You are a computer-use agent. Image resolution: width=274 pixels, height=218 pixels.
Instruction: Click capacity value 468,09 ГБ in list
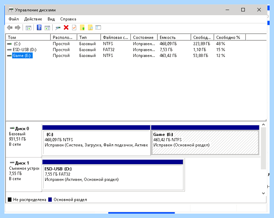coord(168,44)
